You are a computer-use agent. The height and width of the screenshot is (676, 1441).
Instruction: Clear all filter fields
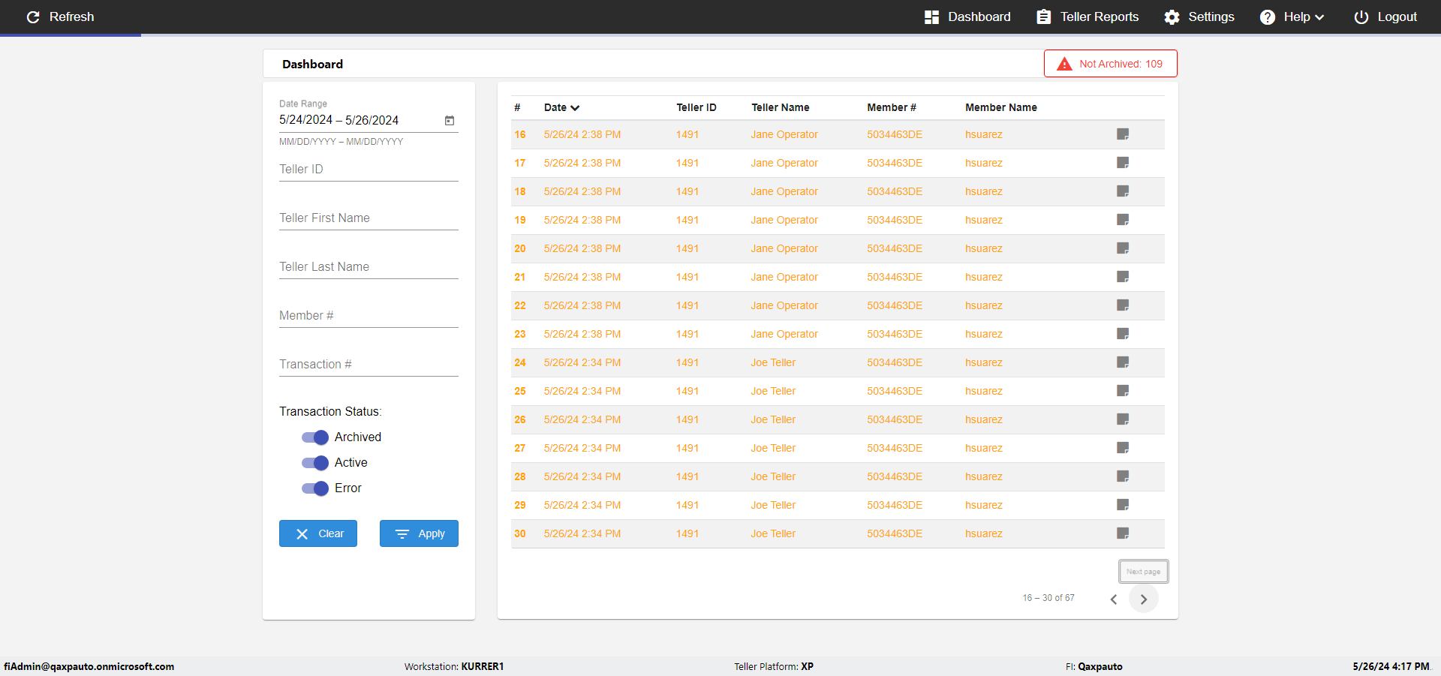318,533
